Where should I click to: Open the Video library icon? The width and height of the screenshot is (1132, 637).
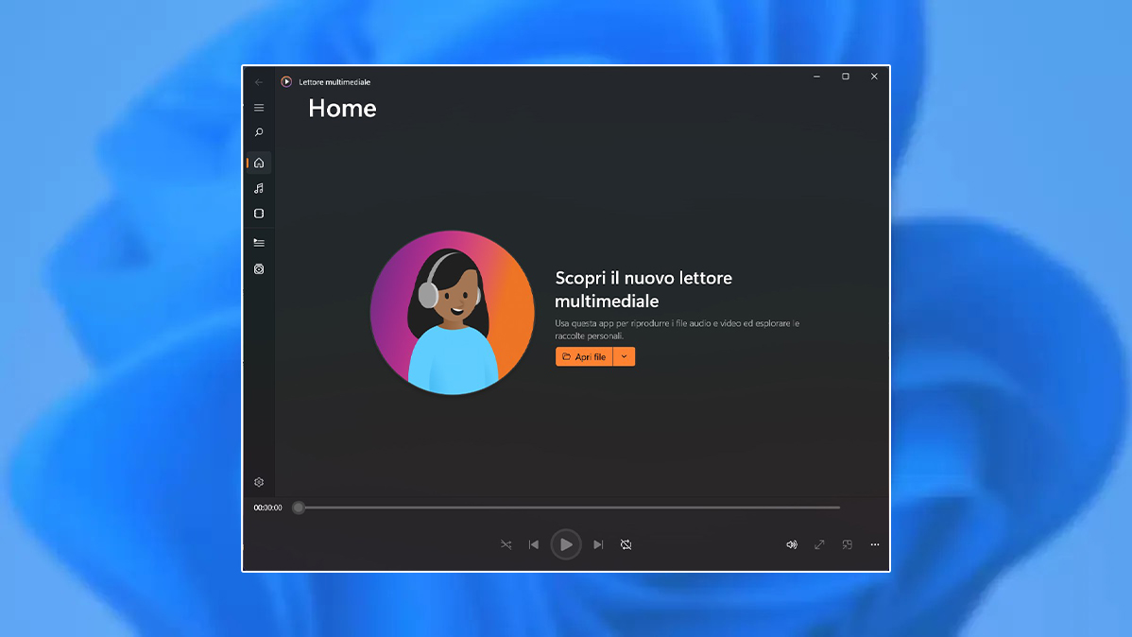pos(259,214)
